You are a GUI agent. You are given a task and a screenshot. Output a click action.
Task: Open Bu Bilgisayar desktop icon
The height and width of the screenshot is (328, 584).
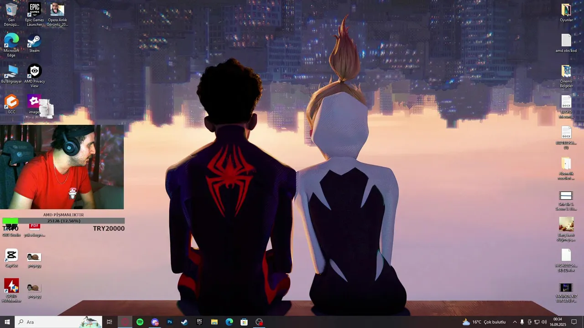11,74
